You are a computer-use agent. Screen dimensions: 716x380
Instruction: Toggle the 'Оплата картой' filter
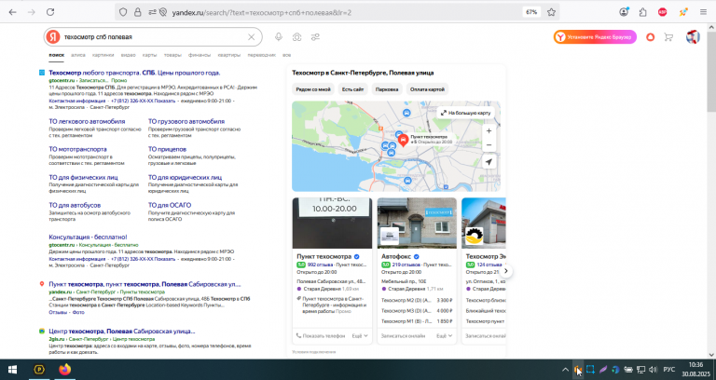coord(427,89)
